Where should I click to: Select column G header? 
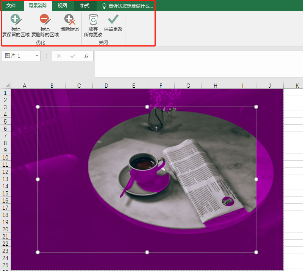click(x=188, y=85)
